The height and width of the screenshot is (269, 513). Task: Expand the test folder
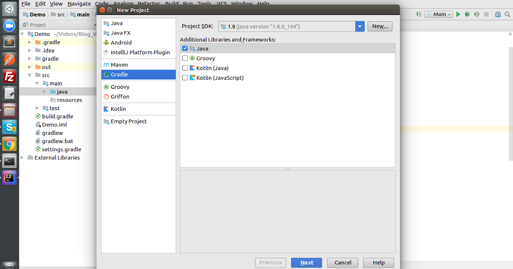click(x=37, y=108)
